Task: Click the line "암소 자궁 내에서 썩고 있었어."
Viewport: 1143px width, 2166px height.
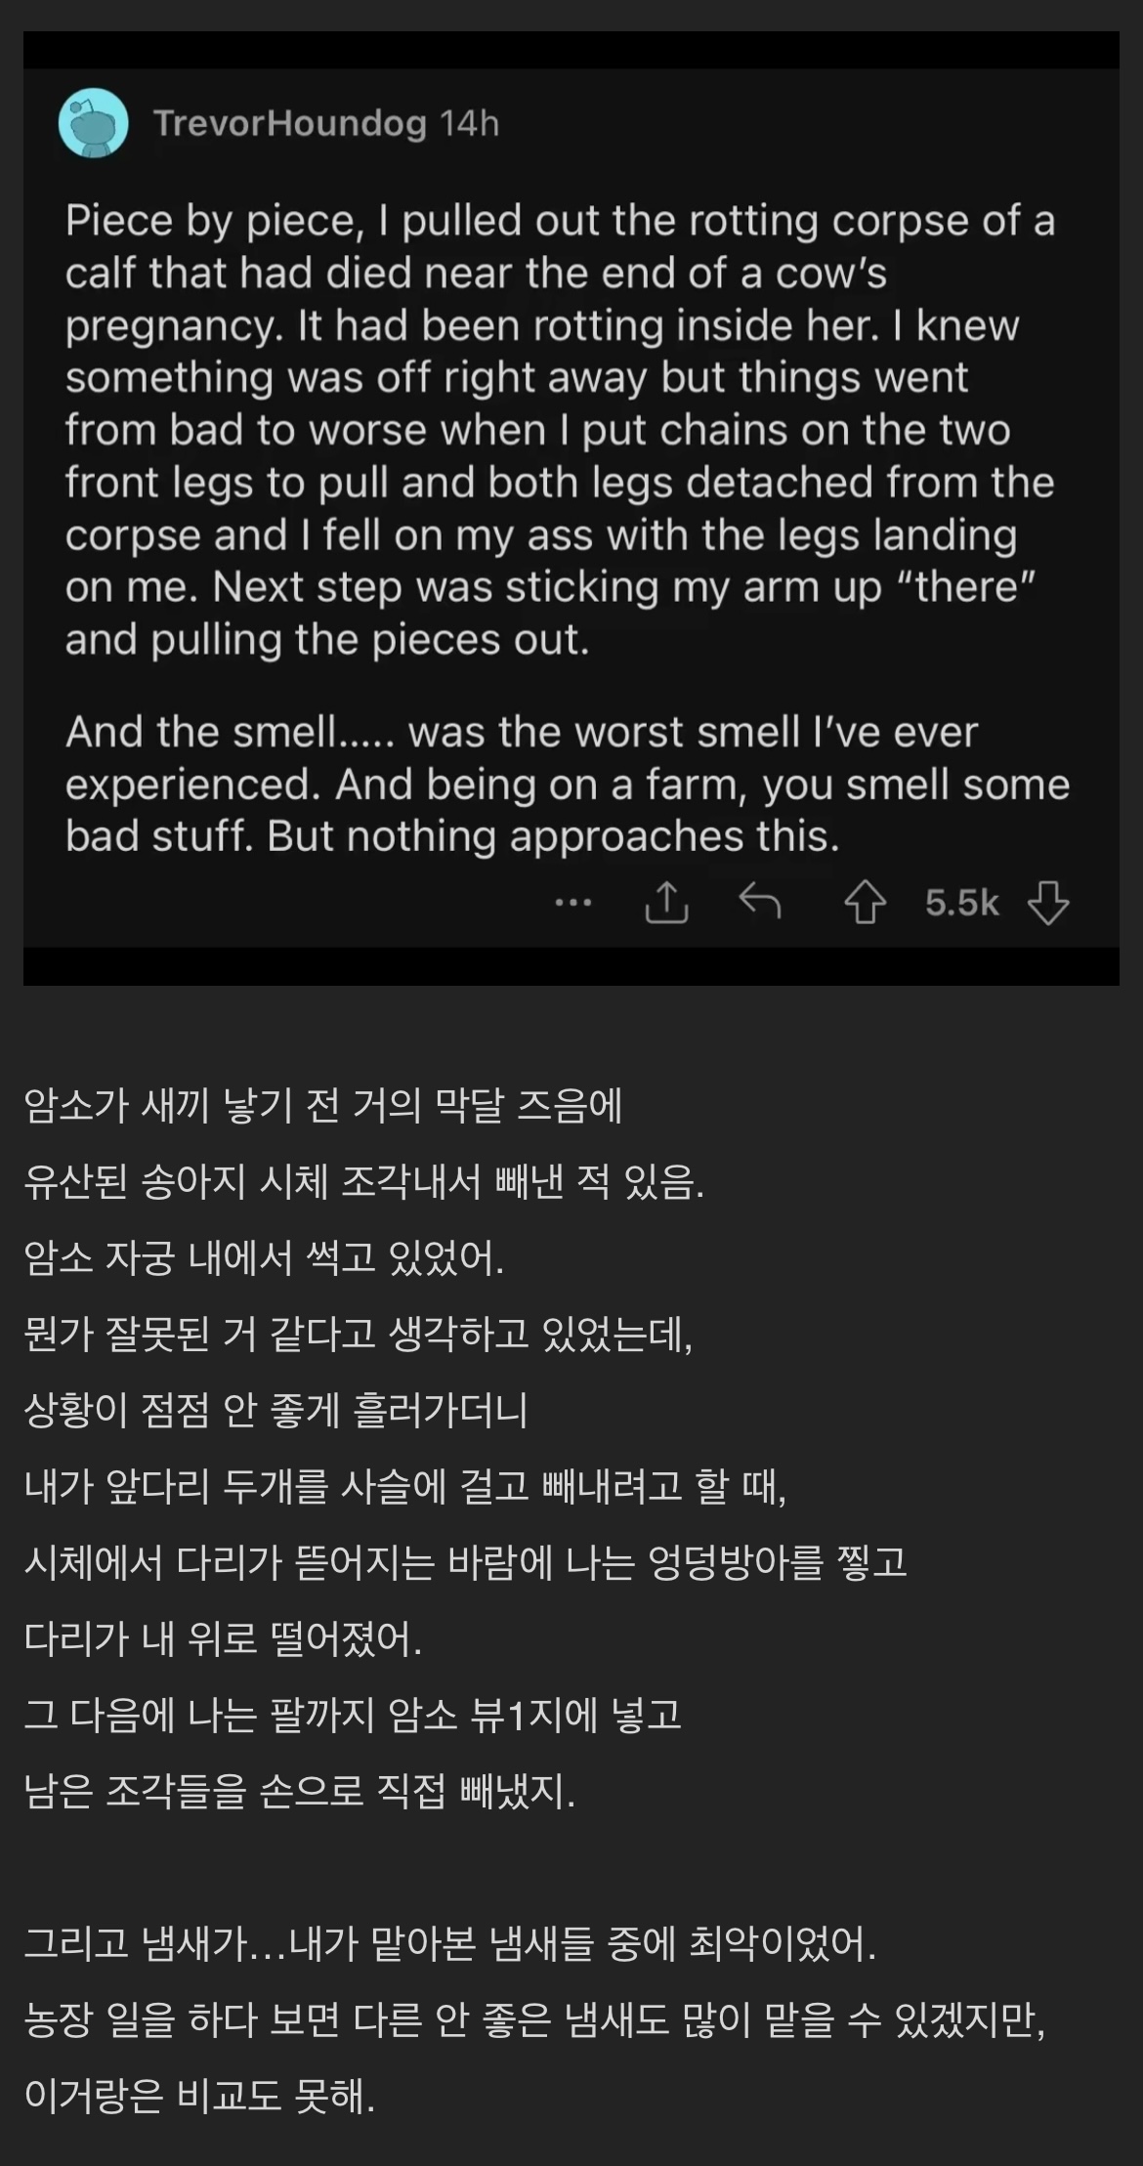Action: pos(265,1258)
